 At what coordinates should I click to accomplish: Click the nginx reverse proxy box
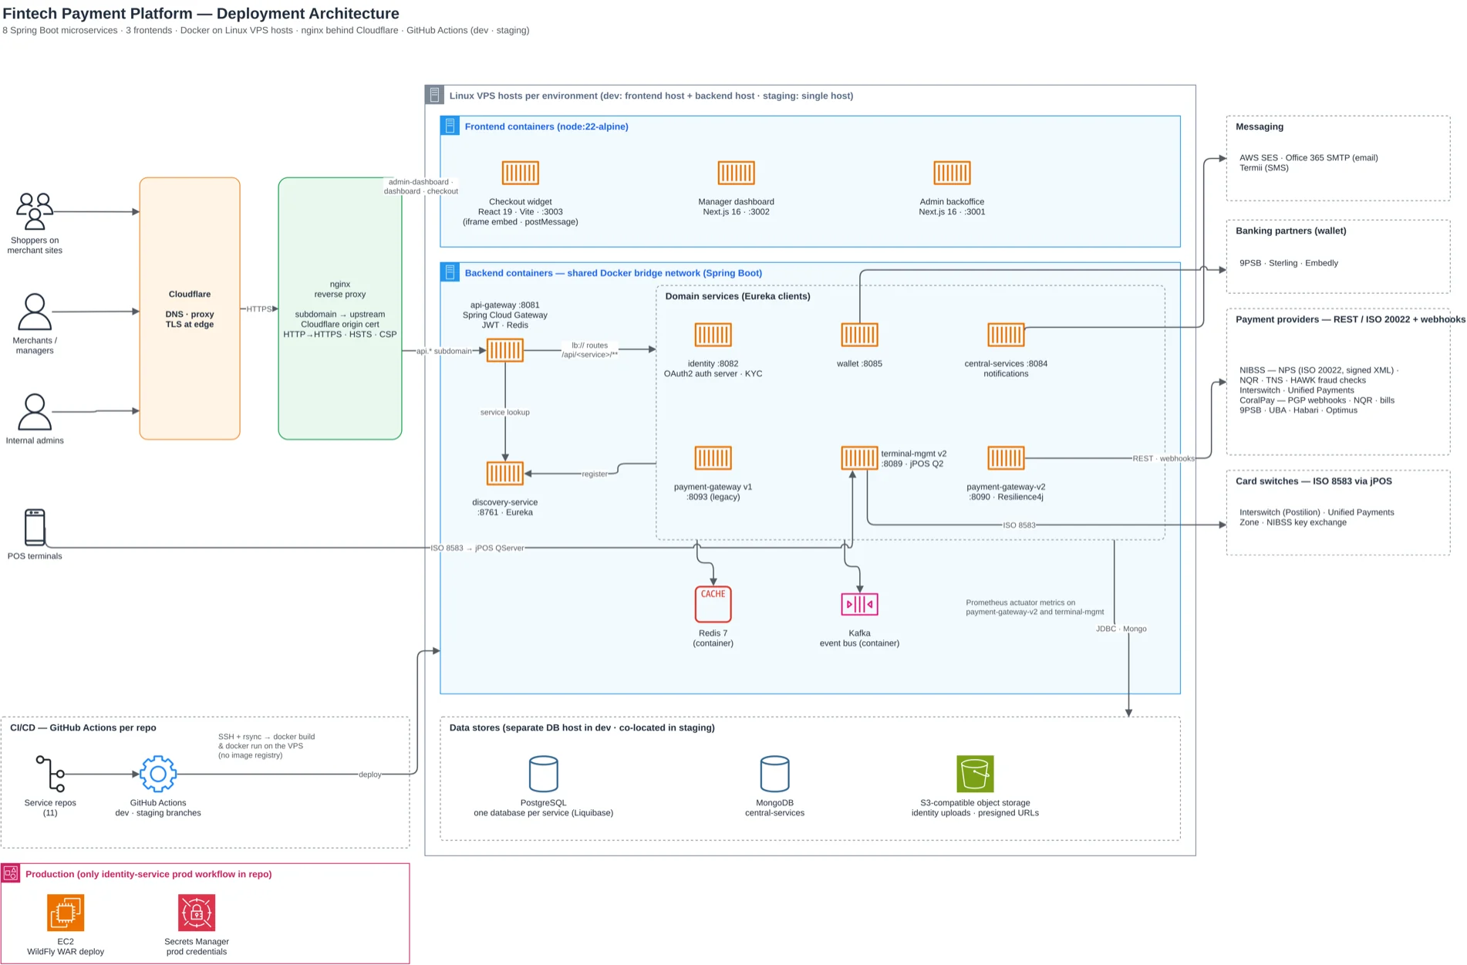click(340, 309)
